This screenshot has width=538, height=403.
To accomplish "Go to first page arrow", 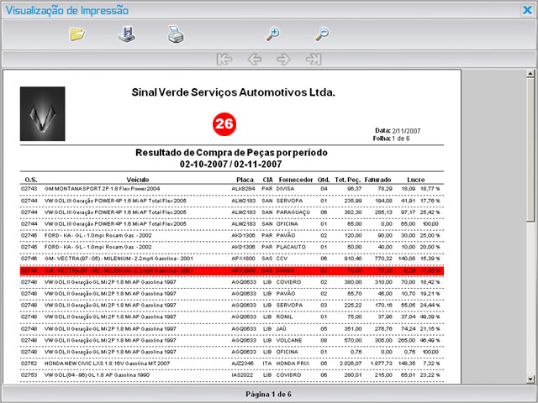I will pyautogui.click(x=224, y=60).
